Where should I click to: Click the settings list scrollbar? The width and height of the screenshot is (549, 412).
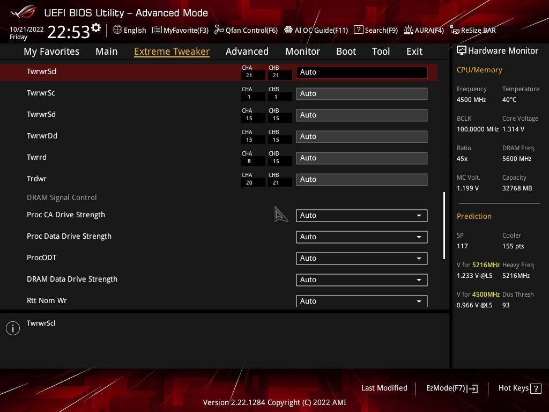444,225
